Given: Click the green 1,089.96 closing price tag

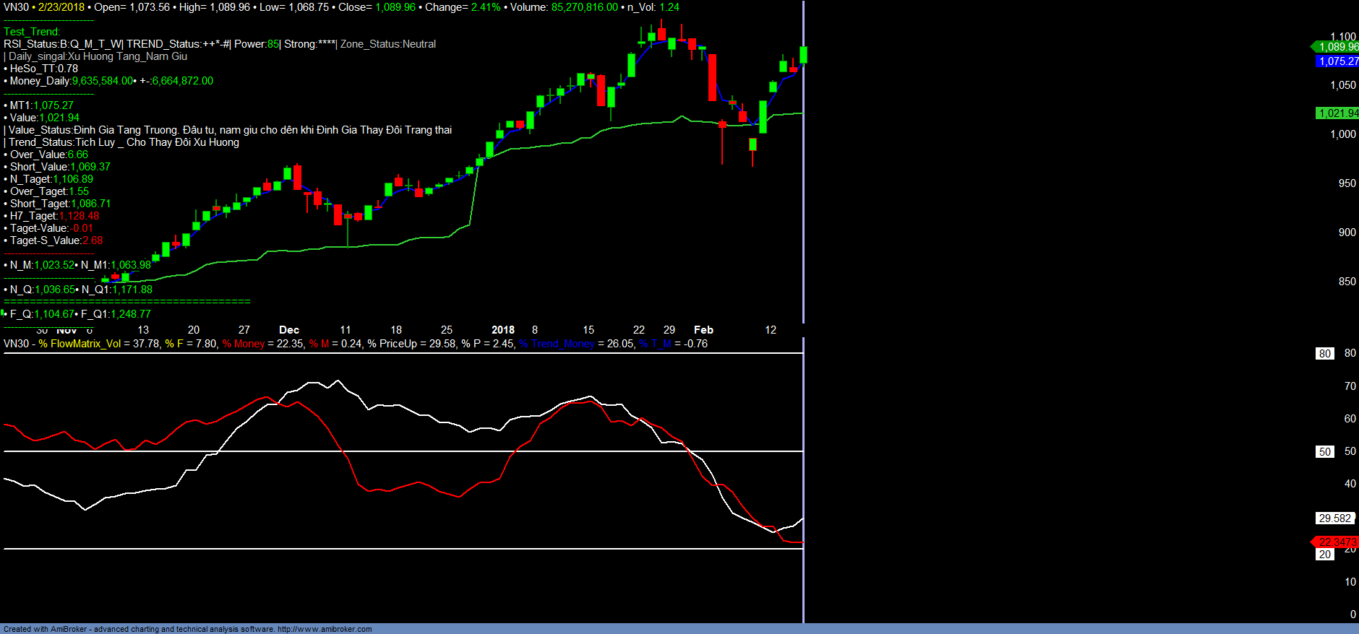Looking at the screenshot, I should (x=1337, y=47).
